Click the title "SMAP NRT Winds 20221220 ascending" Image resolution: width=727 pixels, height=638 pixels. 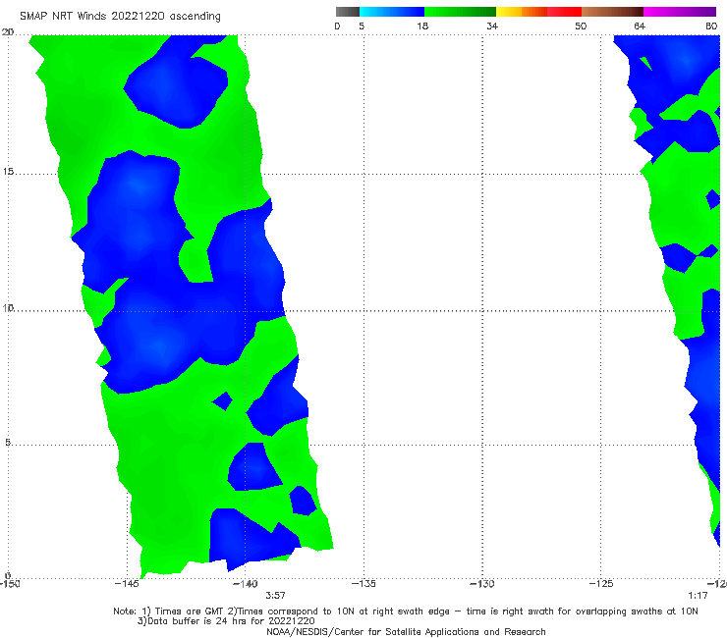(120, 17)
